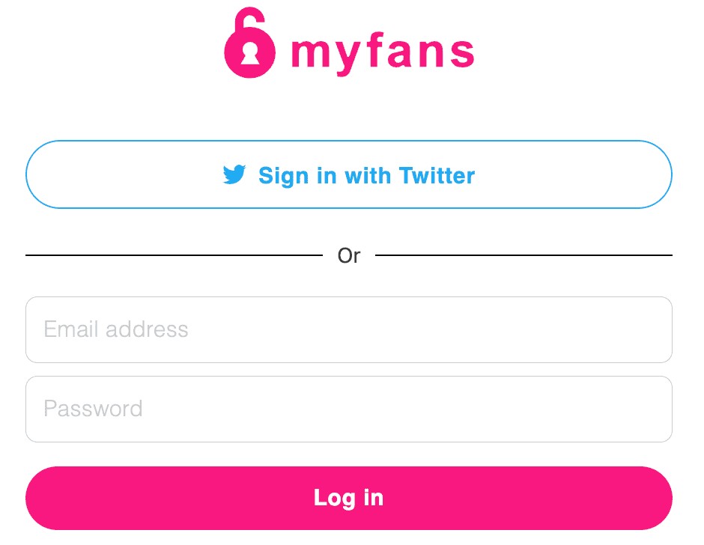Select the Email address placeholder text
This screenshot has width=704, height=545.
point(115,329)
